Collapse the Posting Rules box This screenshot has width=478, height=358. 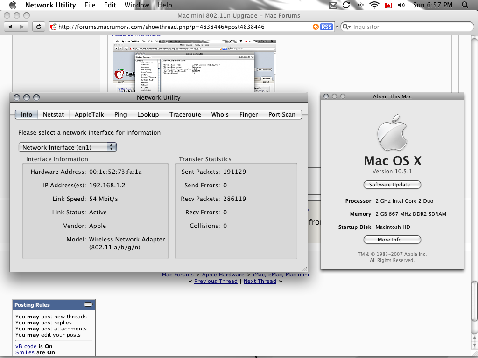[88, 304]
